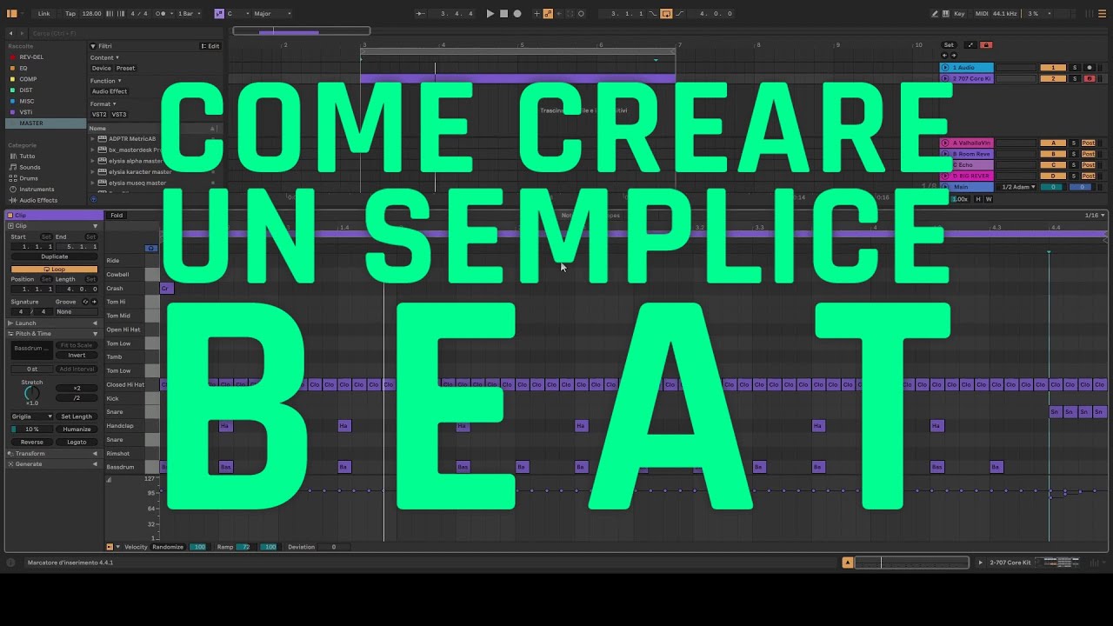Click the Humanize button
This screenshot has height=626, width=1113.
[x=77, y=429]
